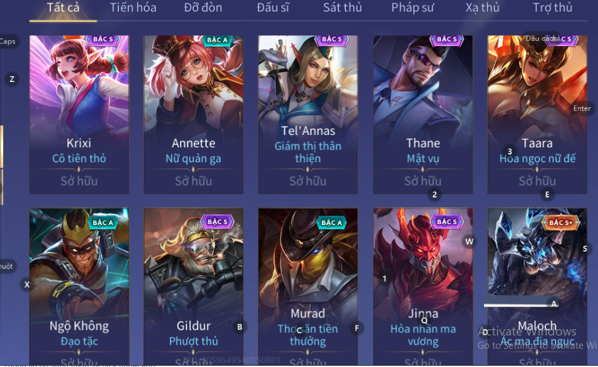Select Annette Nữ quản ga skin card
The width and height of the screenshot is (598, 367).
pyautogui.click(x=193, y=114)
